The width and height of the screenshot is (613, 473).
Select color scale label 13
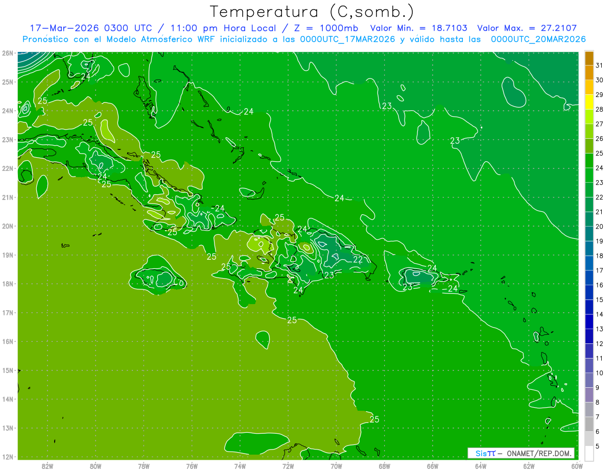point(599,329)
